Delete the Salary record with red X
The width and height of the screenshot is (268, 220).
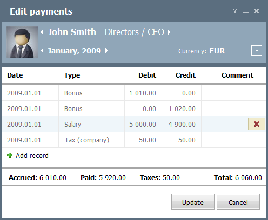coord(257,124)
